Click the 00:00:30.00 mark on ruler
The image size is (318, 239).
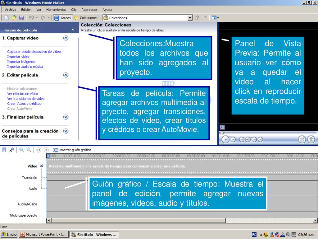(x=121, y=156)
